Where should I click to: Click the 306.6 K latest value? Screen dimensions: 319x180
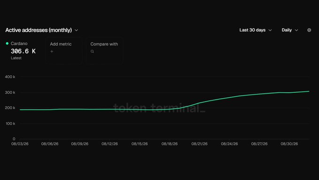(x=23, y=51)
